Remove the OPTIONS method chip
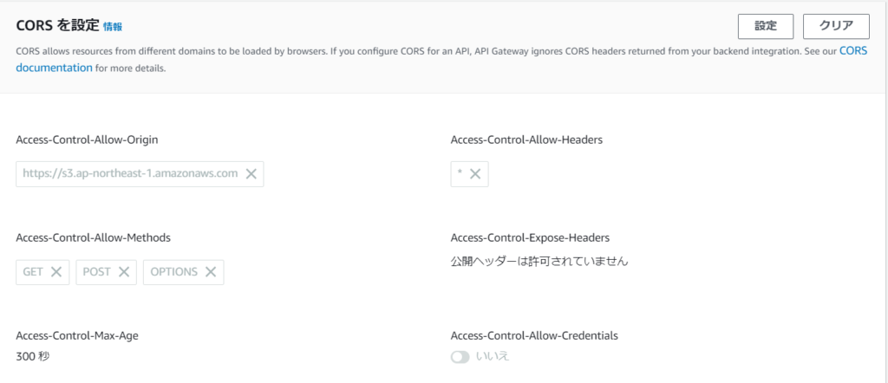888x383 pixels. pos(211,271)
